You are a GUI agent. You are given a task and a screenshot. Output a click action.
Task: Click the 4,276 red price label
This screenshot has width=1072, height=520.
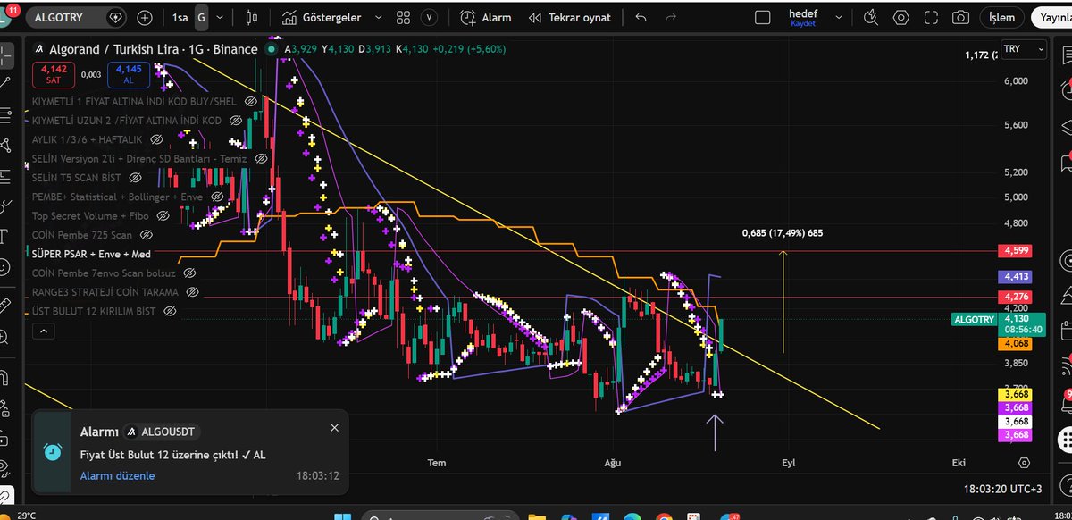pos(1018,297)
